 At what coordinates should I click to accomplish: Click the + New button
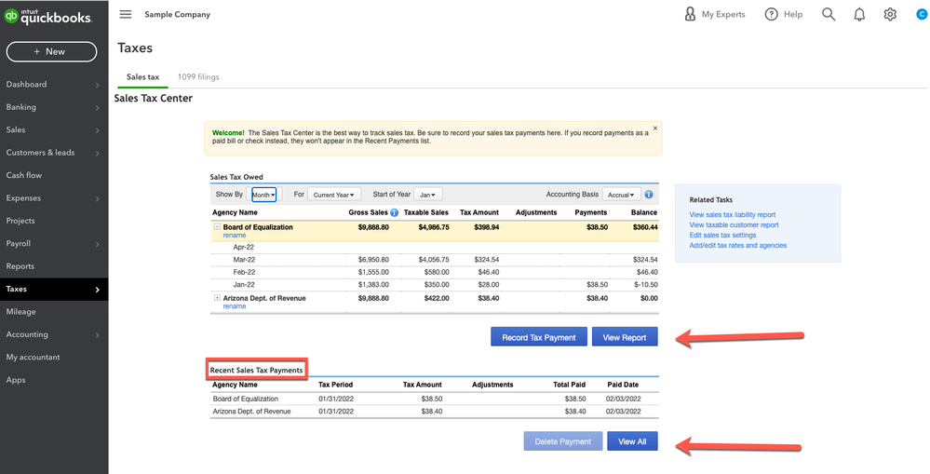tap(51, 51)
